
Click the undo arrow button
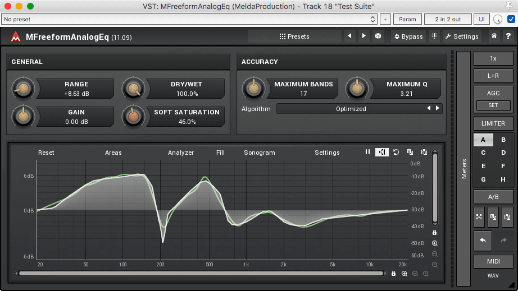(x=483, y=241)
